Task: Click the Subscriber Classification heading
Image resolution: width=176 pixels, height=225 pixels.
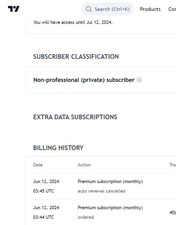Action: [x=76, y=57]
